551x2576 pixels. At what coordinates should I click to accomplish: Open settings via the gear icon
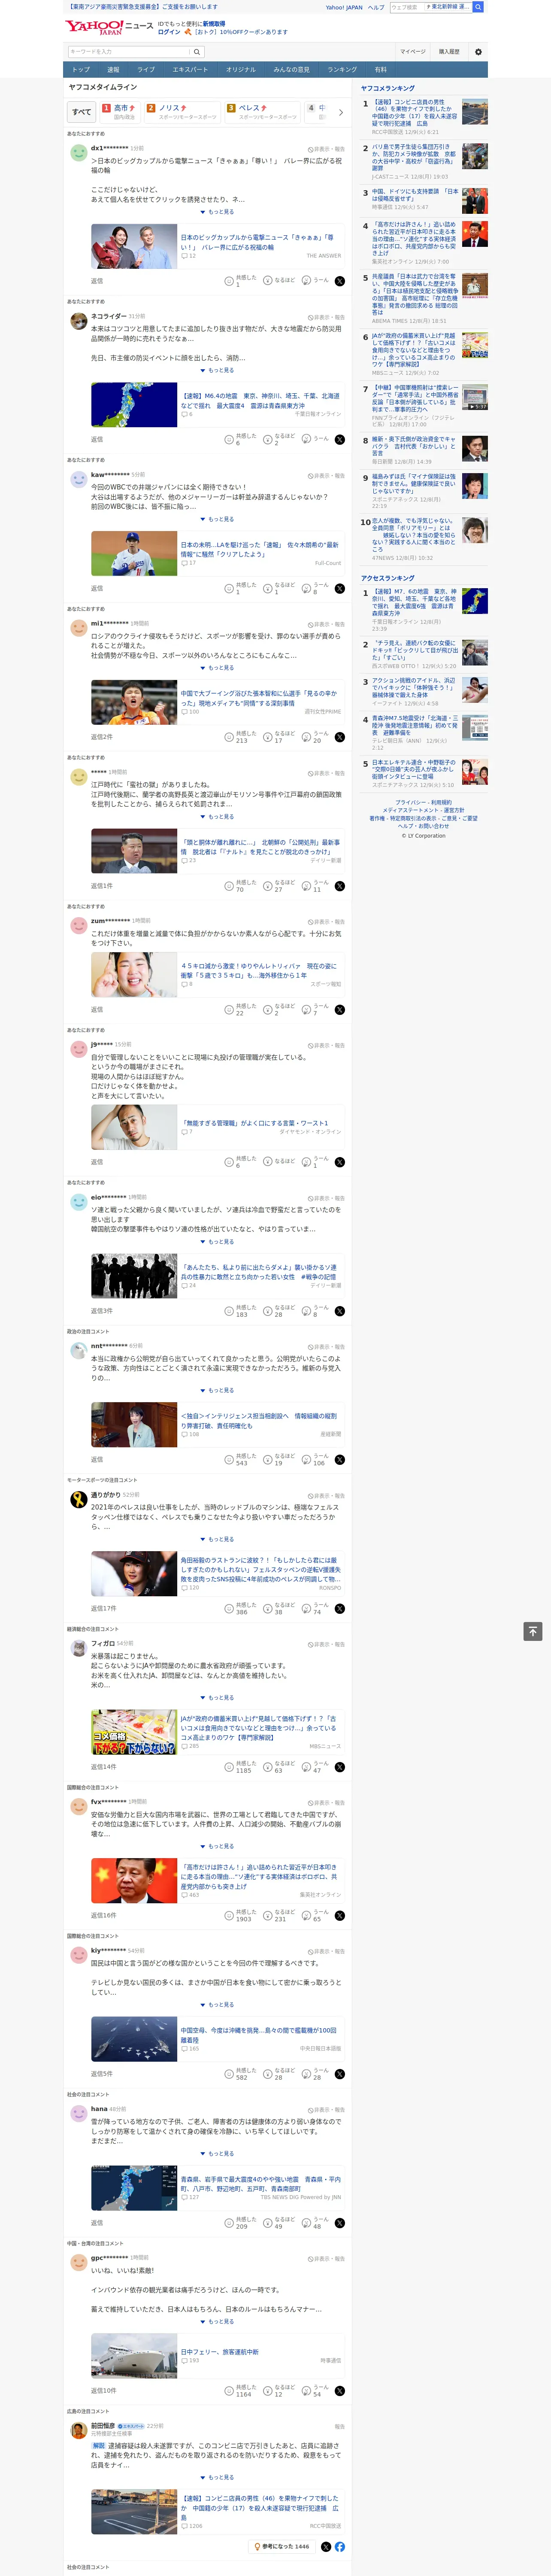click(x=478, y=52)
